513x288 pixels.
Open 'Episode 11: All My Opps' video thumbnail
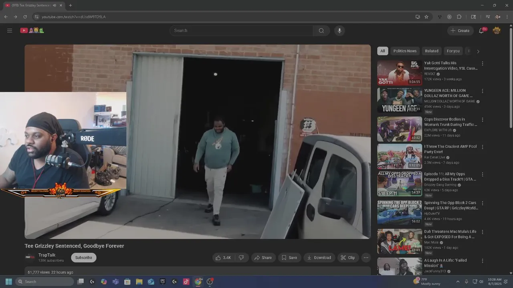click(x=400, y=184)
